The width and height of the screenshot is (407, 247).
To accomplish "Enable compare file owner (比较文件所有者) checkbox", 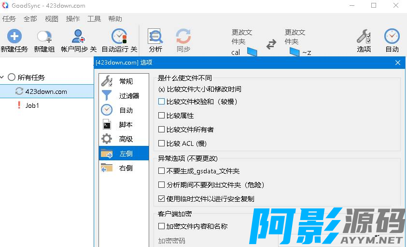I will tap(161, 129).
